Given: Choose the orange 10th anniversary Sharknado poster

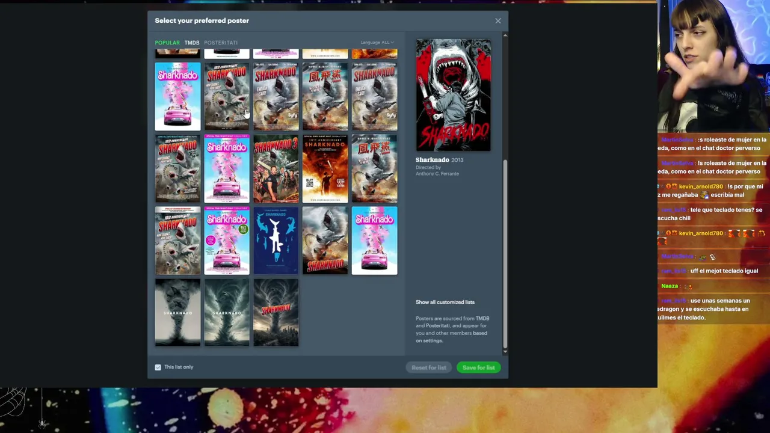Looking at the screenshot, I should pos(325,168).
